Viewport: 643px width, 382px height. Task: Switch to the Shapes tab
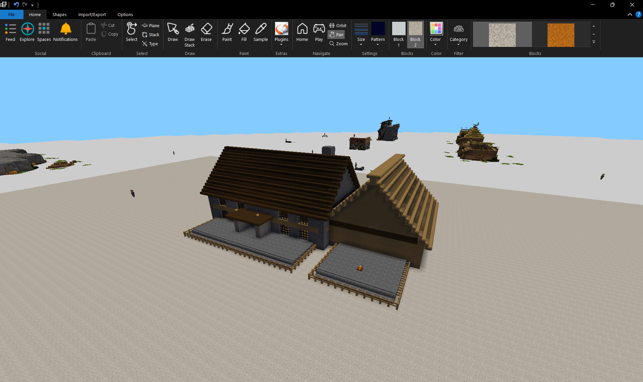[x=59, y=14]
